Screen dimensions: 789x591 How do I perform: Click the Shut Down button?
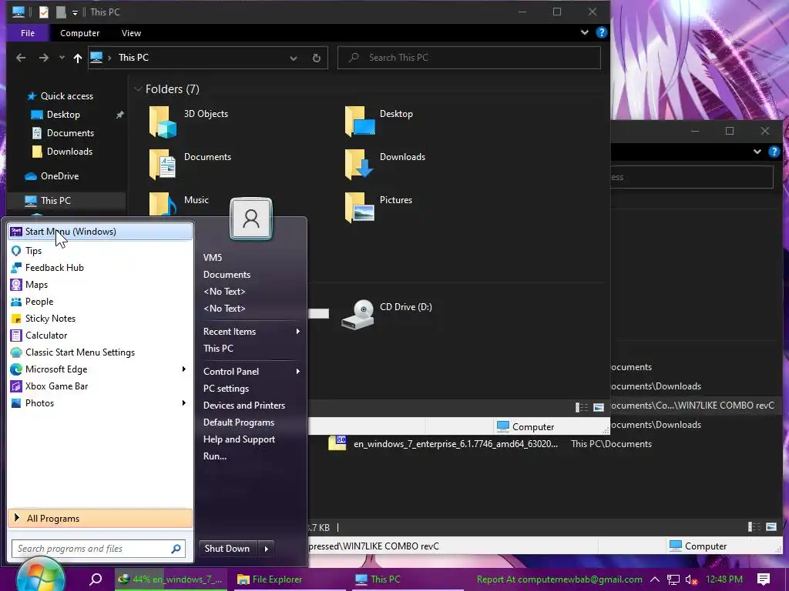pyautogui.click(x=227, y=548)
